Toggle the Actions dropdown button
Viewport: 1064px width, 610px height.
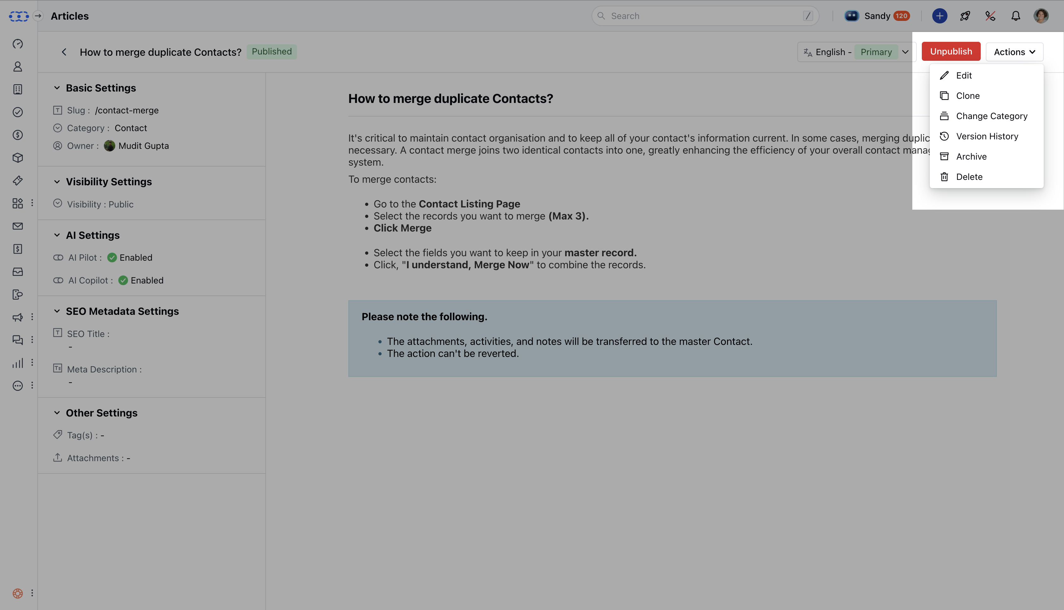click(x=1014, y=52)
